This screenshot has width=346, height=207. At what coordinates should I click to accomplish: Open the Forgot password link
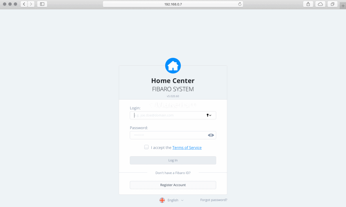coord(213,200)
